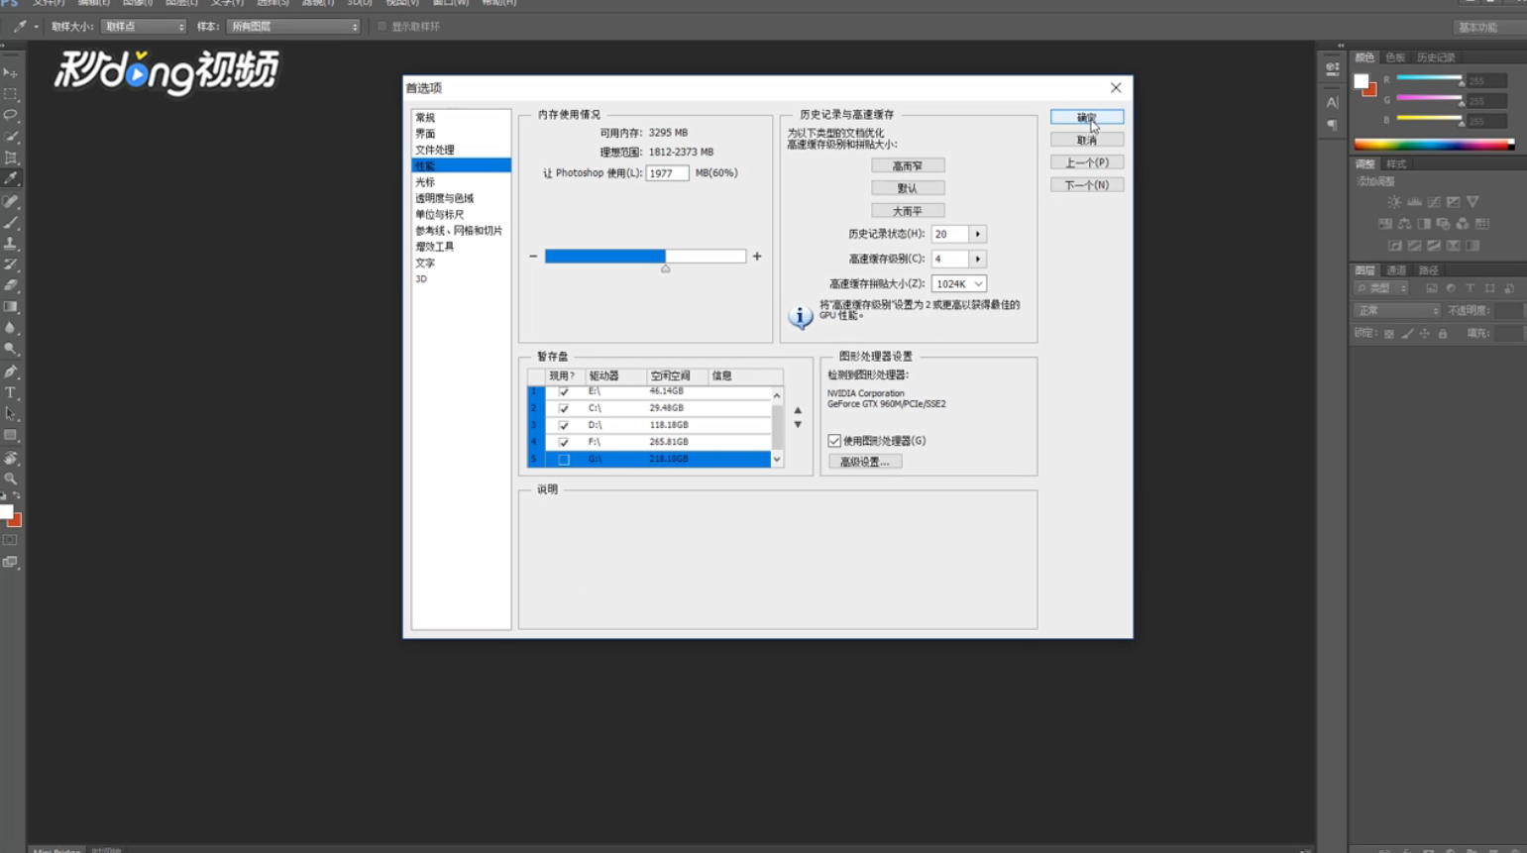The image size is (1527, 853).
Task: Toggle 使用图形处理器 checkbox
Action: [834, 441]
